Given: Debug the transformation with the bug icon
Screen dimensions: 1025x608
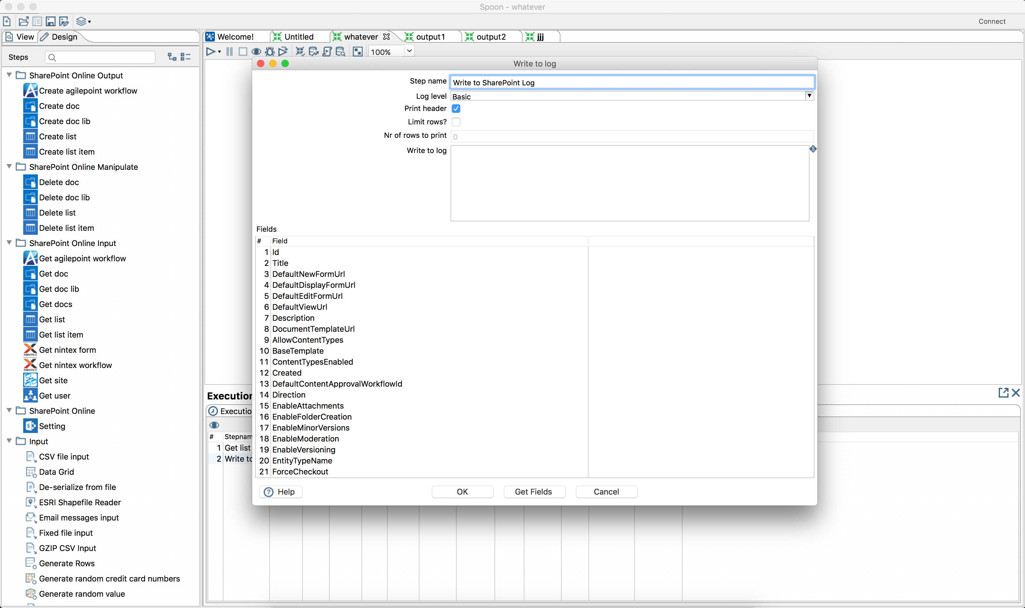Looking at the screenshot, I should tap(270, 52).
